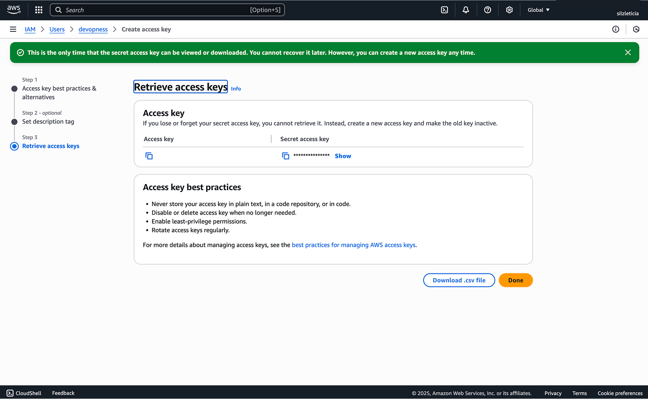This screenshot has height=399, width=648.
Task: Click the Done button
Action: [516, 280]
